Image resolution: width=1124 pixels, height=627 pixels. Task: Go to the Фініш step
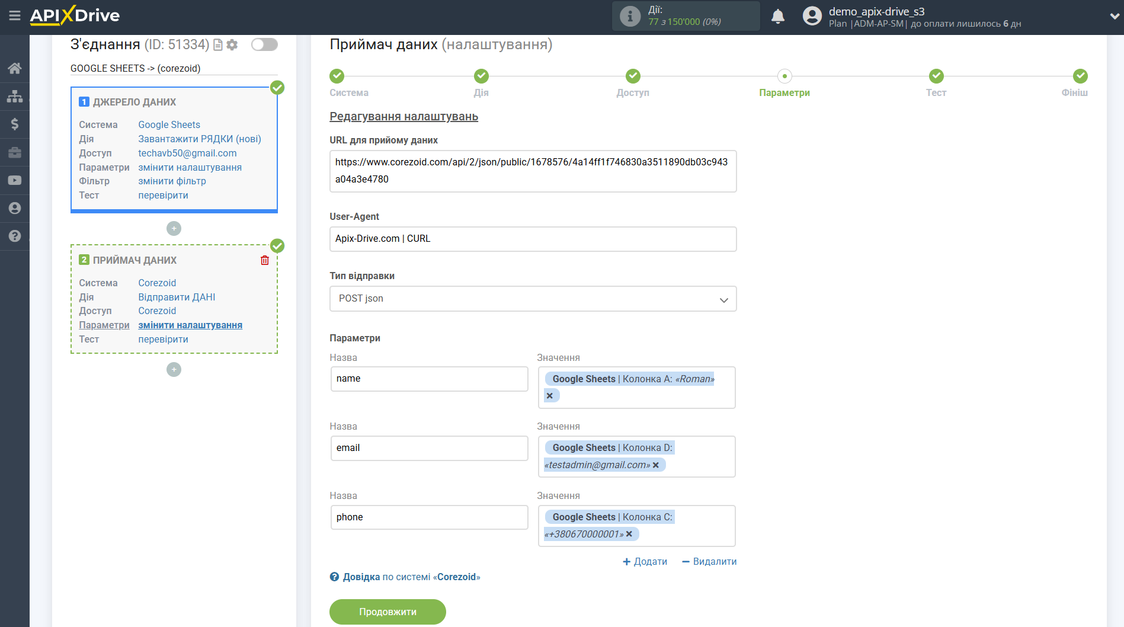tap(1080, 76)
